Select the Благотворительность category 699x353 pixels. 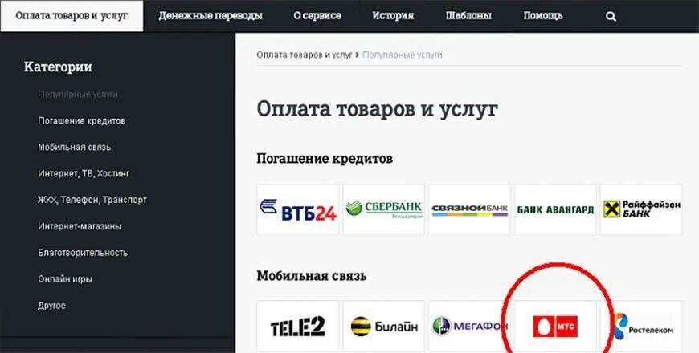tap(83, 253)
